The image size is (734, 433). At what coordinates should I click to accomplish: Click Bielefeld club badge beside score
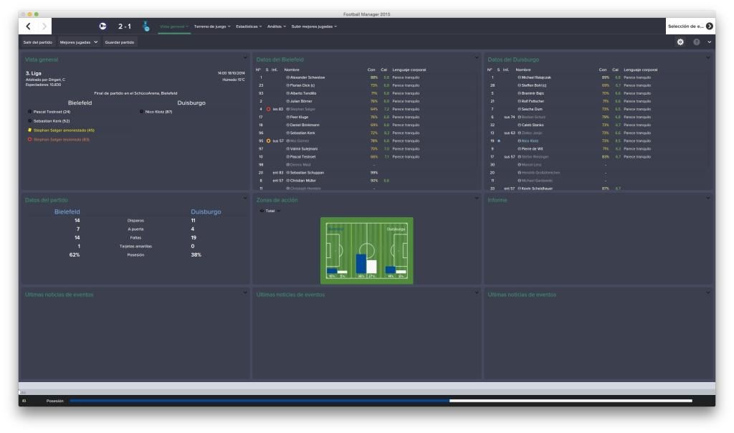point(103,27)
